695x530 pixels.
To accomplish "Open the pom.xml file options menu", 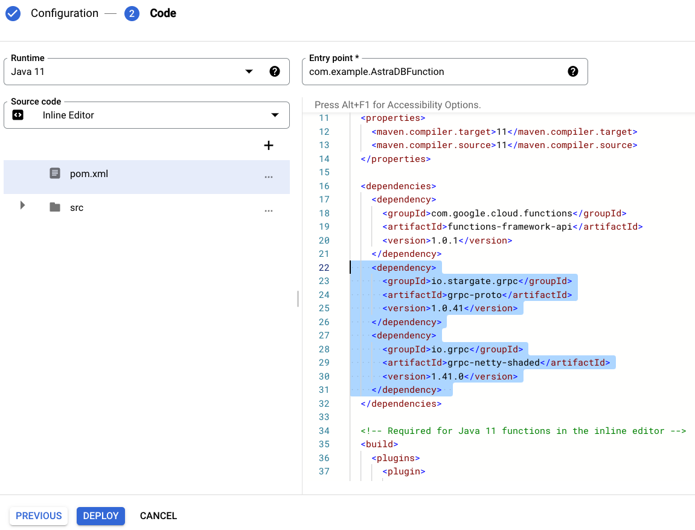I will tap(269, 176).
